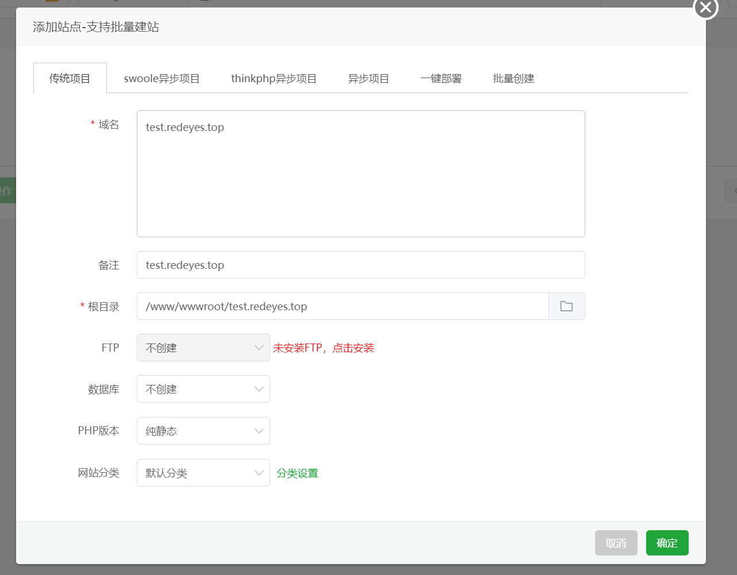Click the 取消 button

tap(616, 543)
